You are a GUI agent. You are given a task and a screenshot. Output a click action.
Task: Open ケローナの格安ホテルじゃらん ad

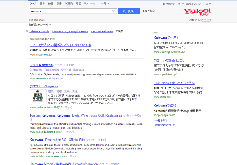click(x=174, y=83)
